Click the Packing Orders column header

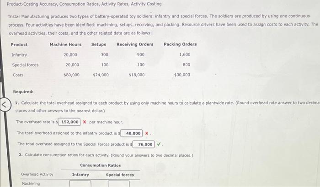pyautogui.click(x=180, y=44)
